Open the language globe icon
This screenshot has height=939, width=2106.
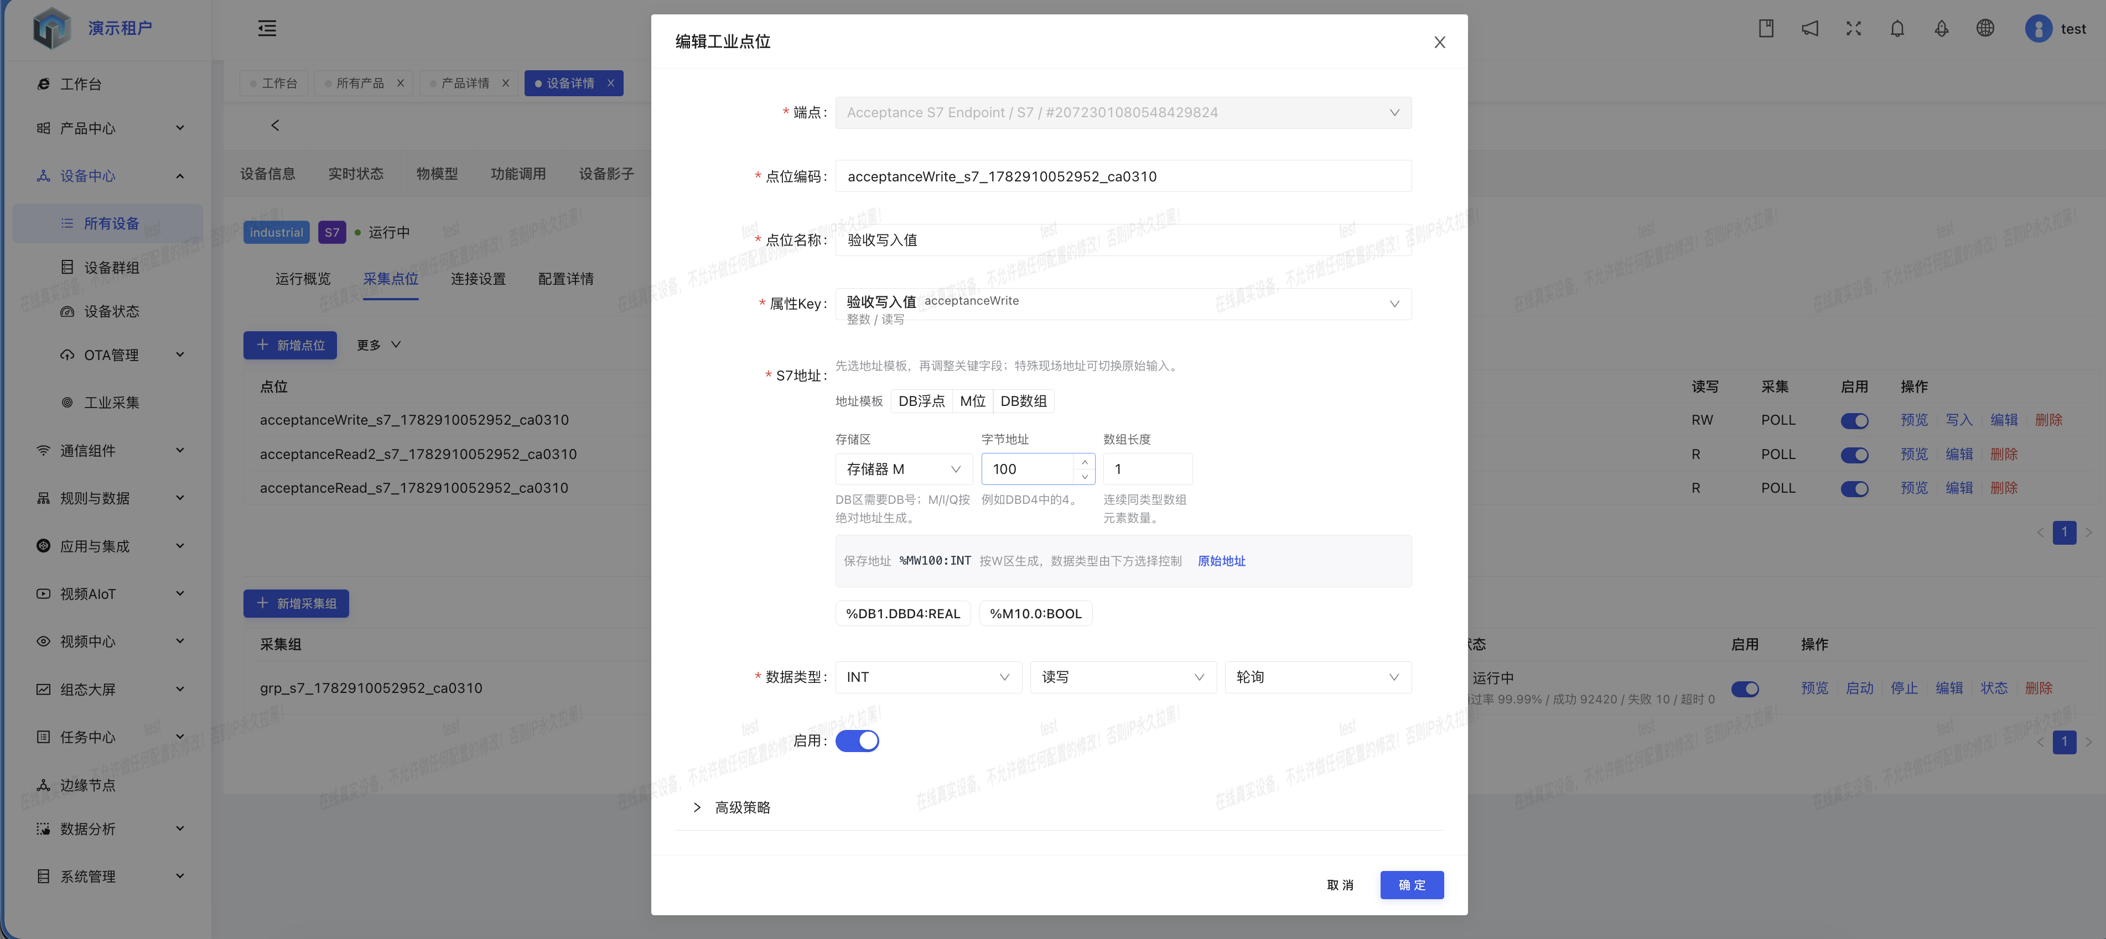[x=1985, y=29]
